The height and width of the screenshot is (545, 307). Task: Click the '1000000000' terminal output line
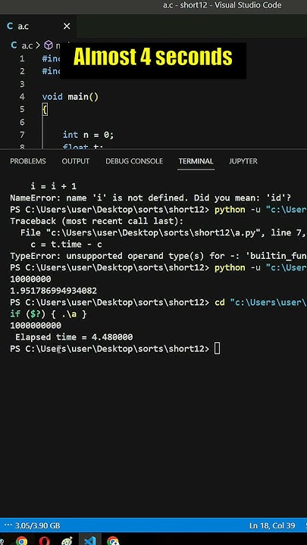click(x=36, y=325)
